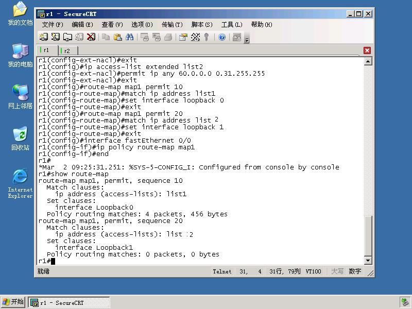Click the 开始 Start button
This screenshot has height=309, width=412.
click(x=13, y=302)
